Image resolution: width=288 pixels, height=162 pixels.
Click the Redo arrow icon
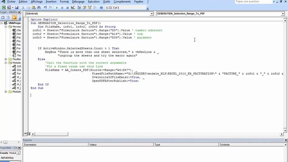50,8
